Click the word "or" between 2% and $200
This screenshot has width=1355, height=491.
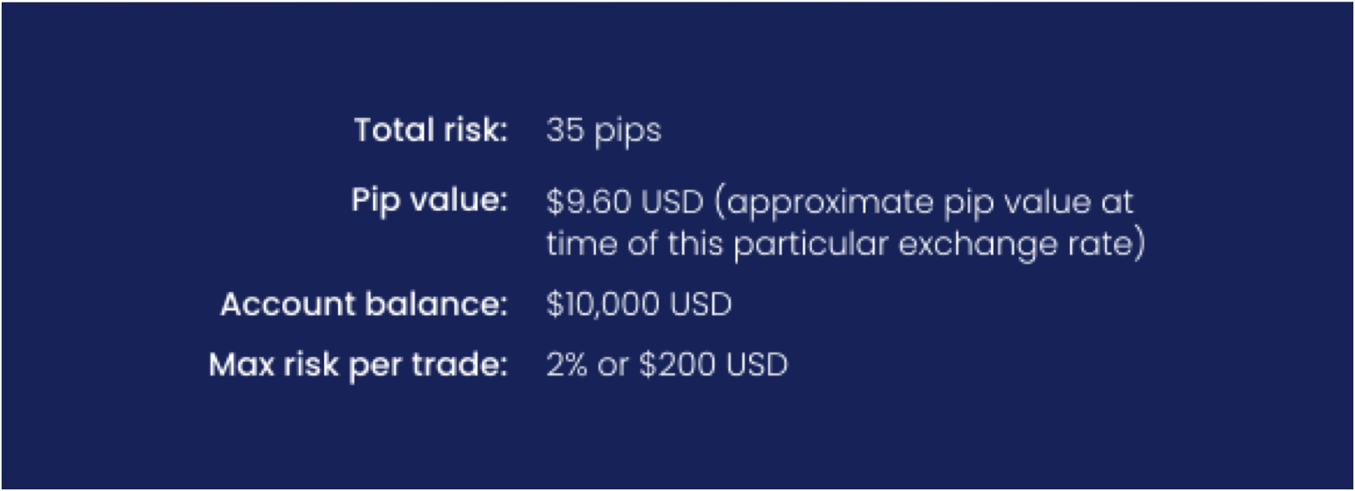click(612, 366)
